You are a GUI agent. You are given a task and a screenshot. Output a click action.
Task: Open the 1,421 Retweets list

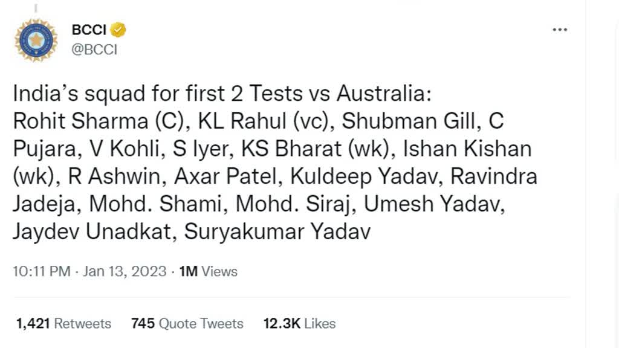[63, 323]
